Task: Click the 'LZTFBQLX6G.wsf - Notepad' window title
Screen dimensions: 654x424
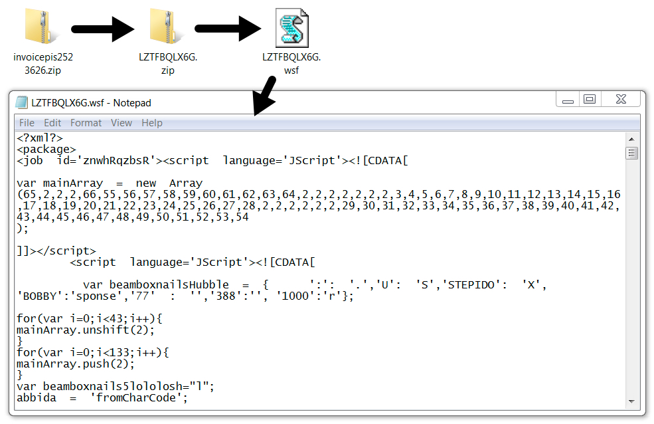Action: [92, 102]
